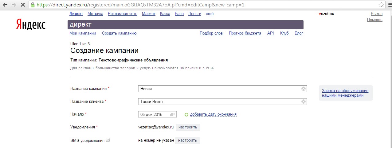Open the vezettax account link

pos(326,14)
